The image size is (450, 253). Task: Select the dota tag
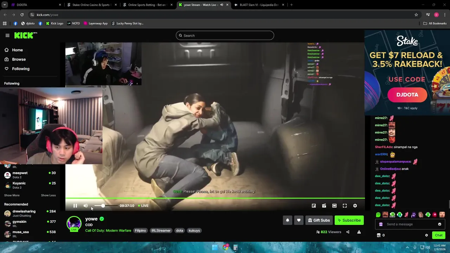coord(180,231)
